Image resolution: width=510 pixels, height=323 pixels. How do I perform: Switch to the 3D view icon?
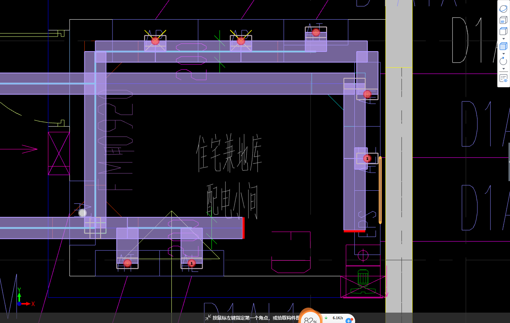click(x=503, y=20)
